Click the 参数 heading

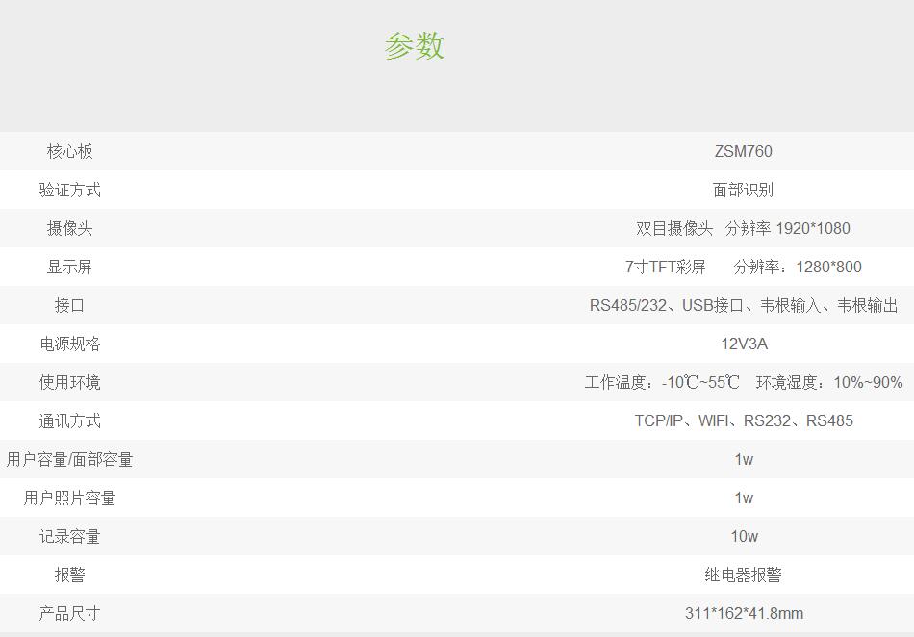(415, 46)
